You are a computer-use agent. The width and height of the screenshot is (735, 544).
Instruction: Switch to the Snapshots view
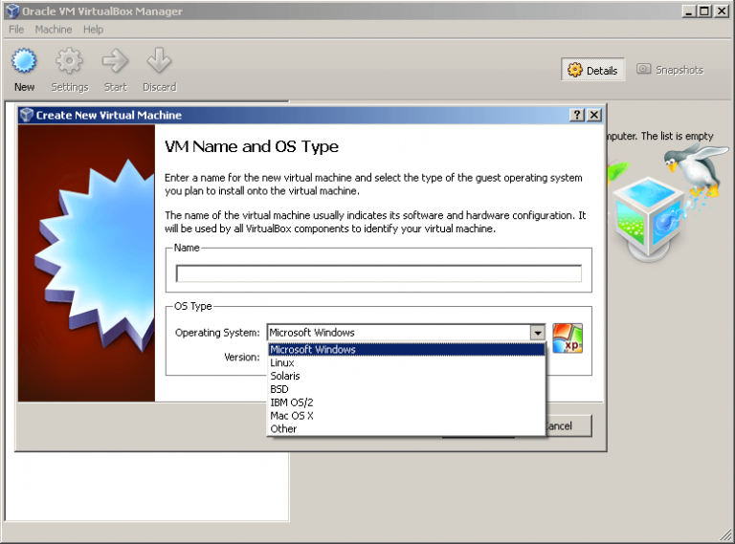pyautogui.click(x=670, y=70)
